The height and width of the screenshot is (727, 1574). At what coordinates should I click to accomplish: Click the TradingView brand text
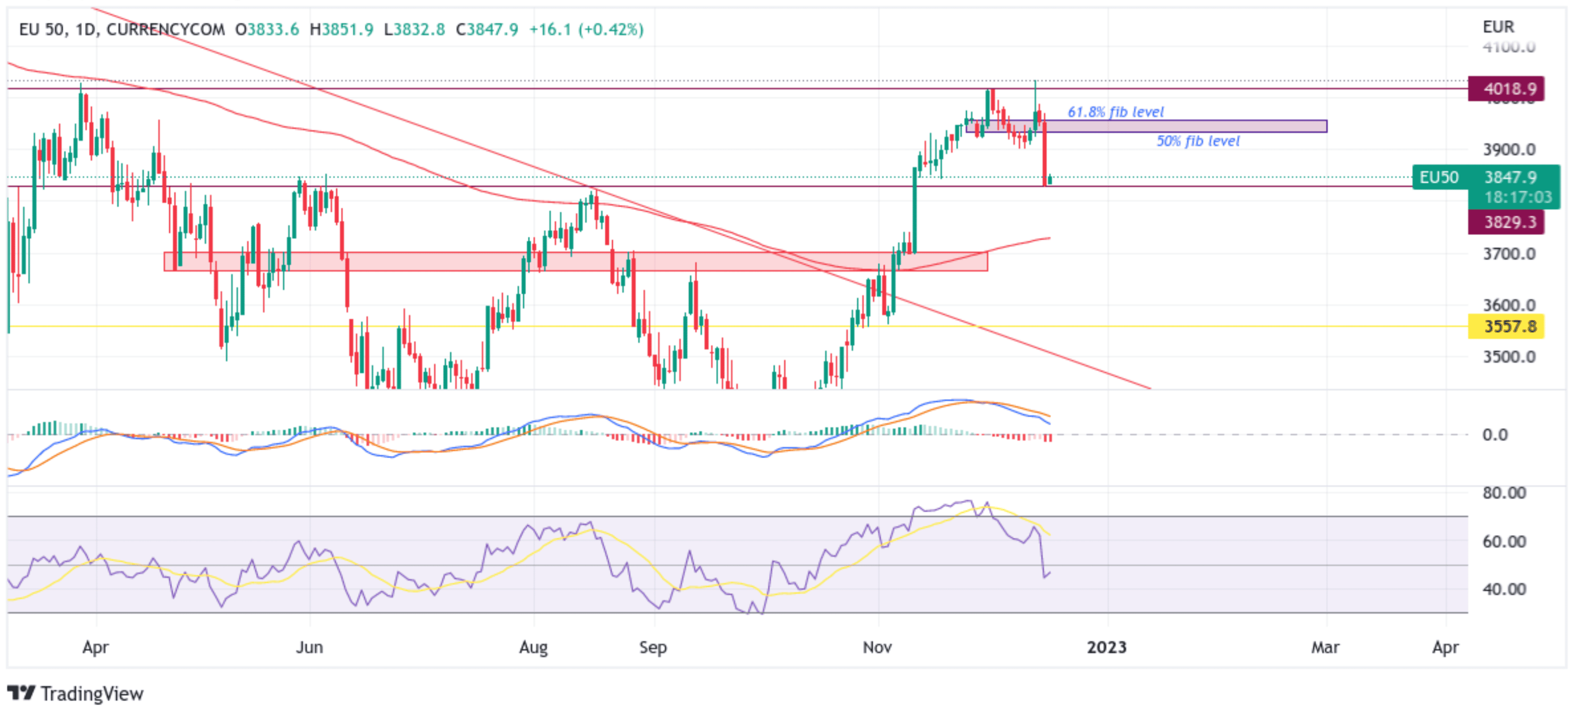pyautogui.click(x=92, y=694)
